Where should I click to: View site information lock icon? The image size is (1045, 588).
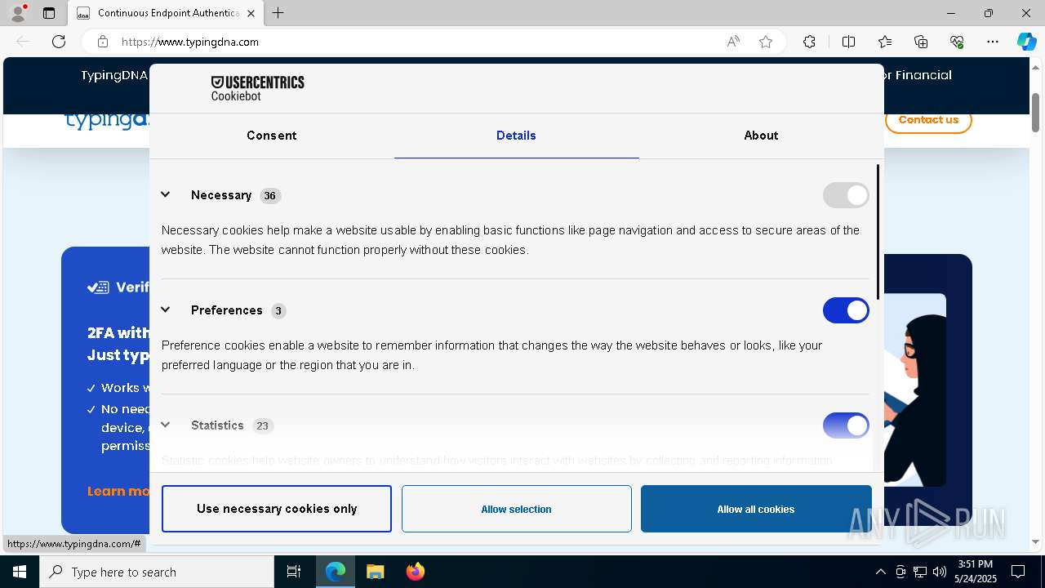103,42
